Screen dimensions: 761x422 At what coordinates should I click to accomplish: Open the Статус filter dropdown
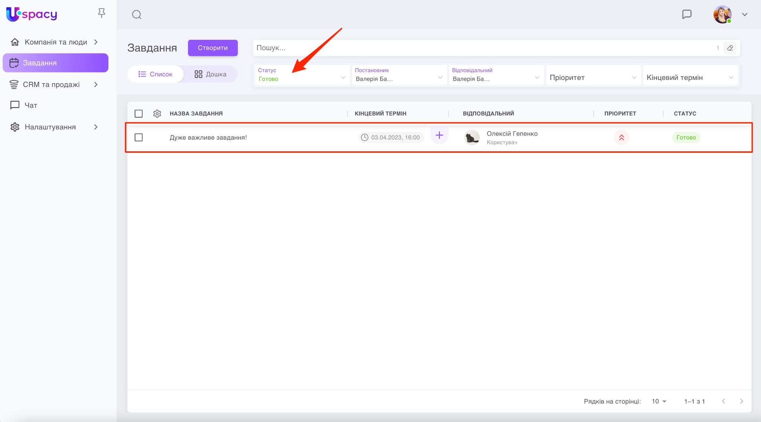pos(302,75)
